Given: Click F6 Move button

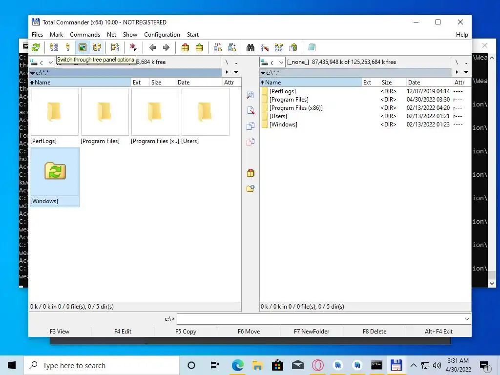Looking at the screenshot, I should tap(249, 332).
